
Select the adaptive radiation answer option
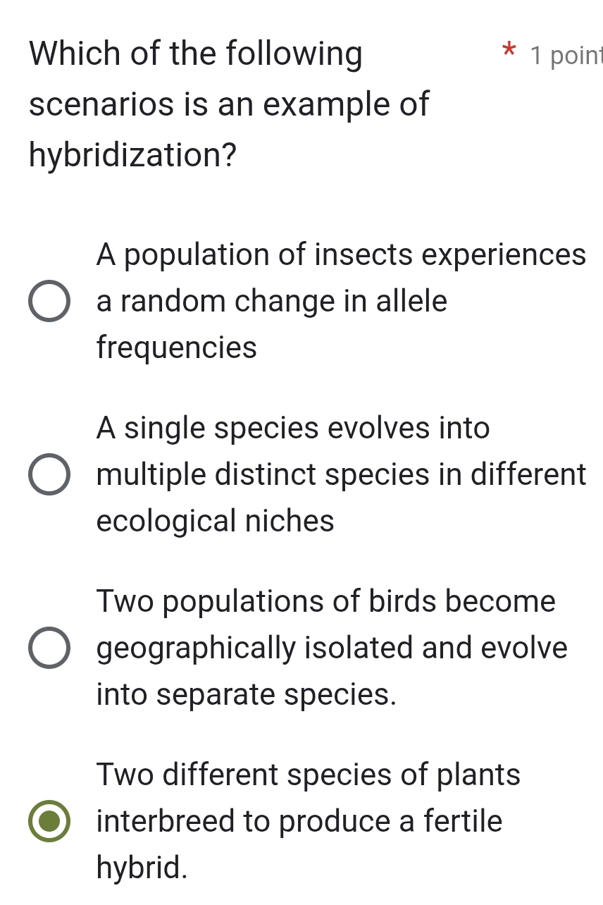(x=49, y=474)
